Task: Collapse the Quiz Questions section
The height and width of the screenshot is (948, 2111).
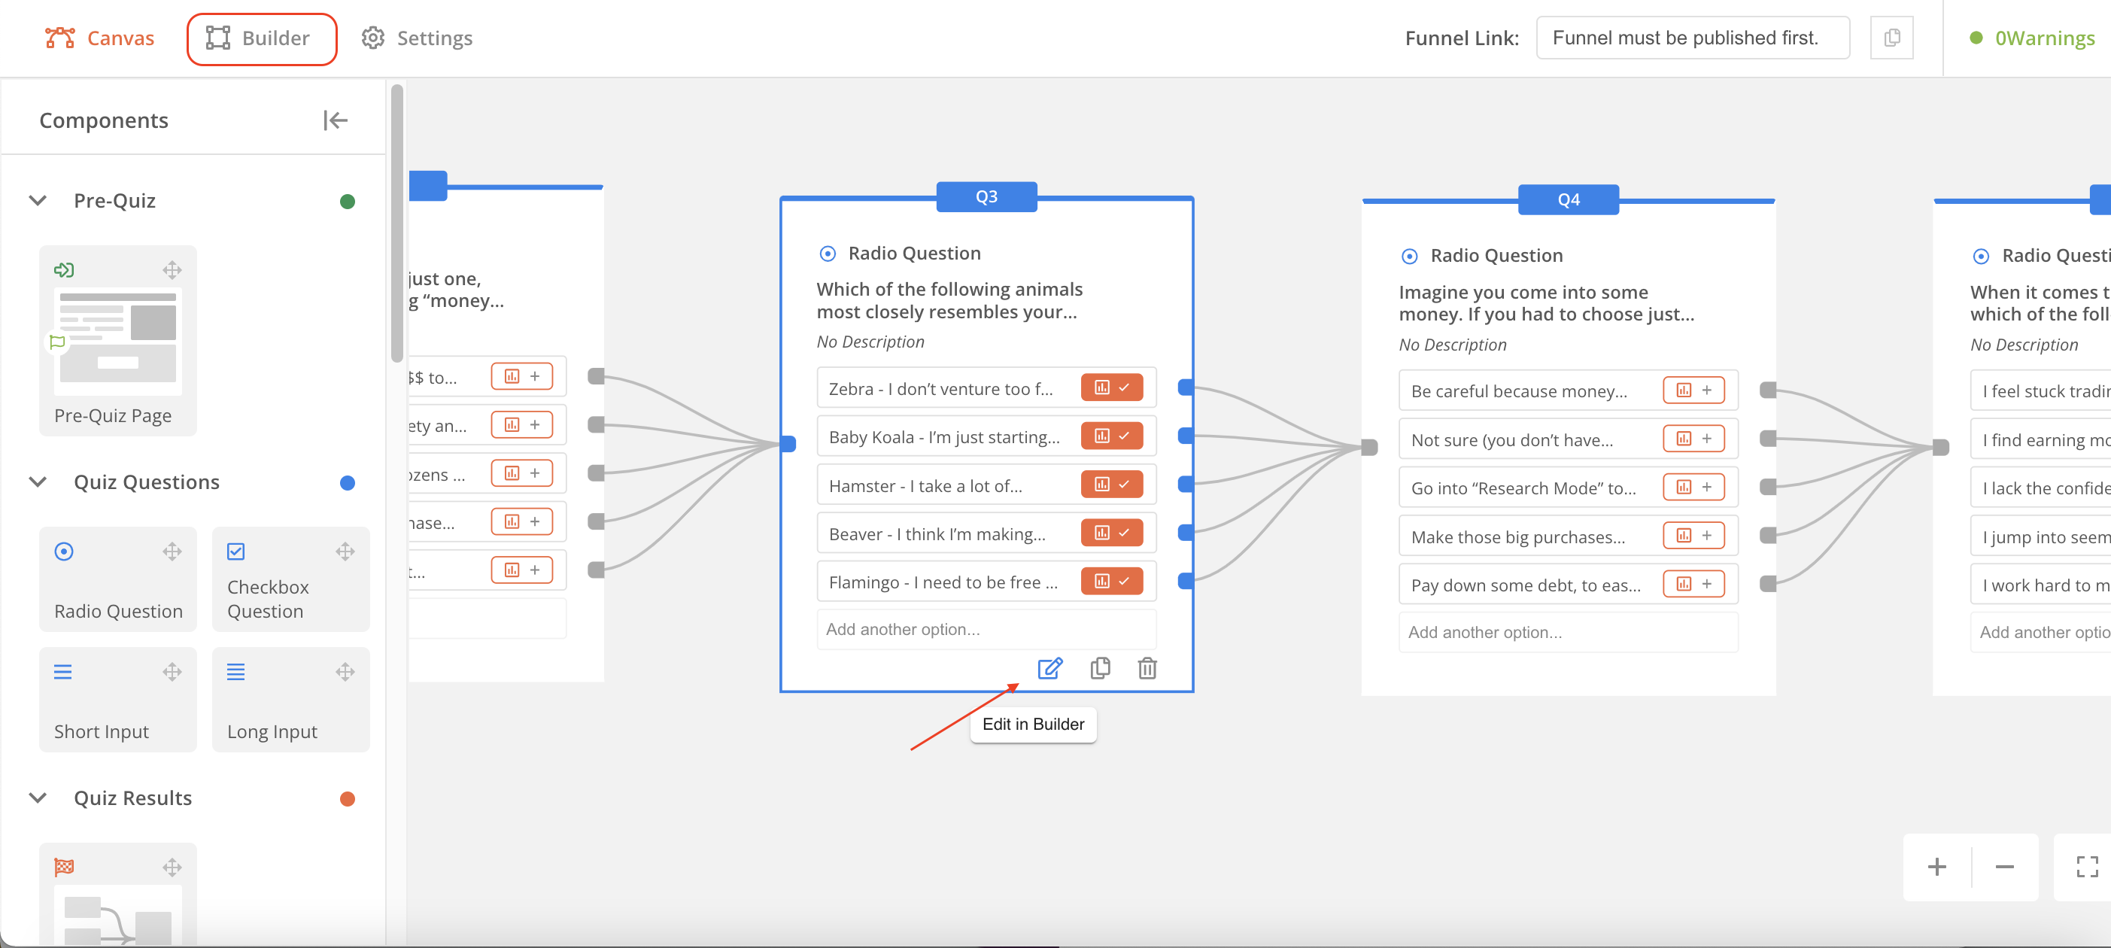Action: click(x=38, y=482)
